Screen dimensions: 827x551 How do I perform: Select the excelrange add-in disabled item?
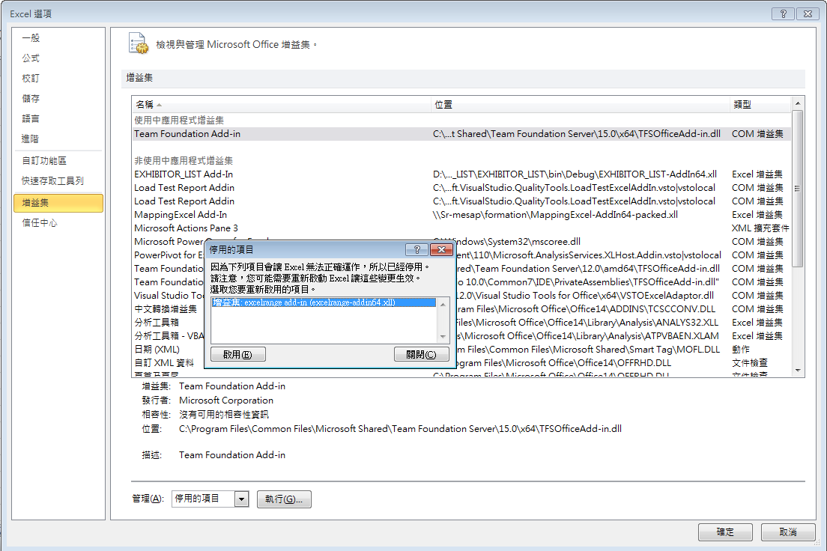(303, 302)
